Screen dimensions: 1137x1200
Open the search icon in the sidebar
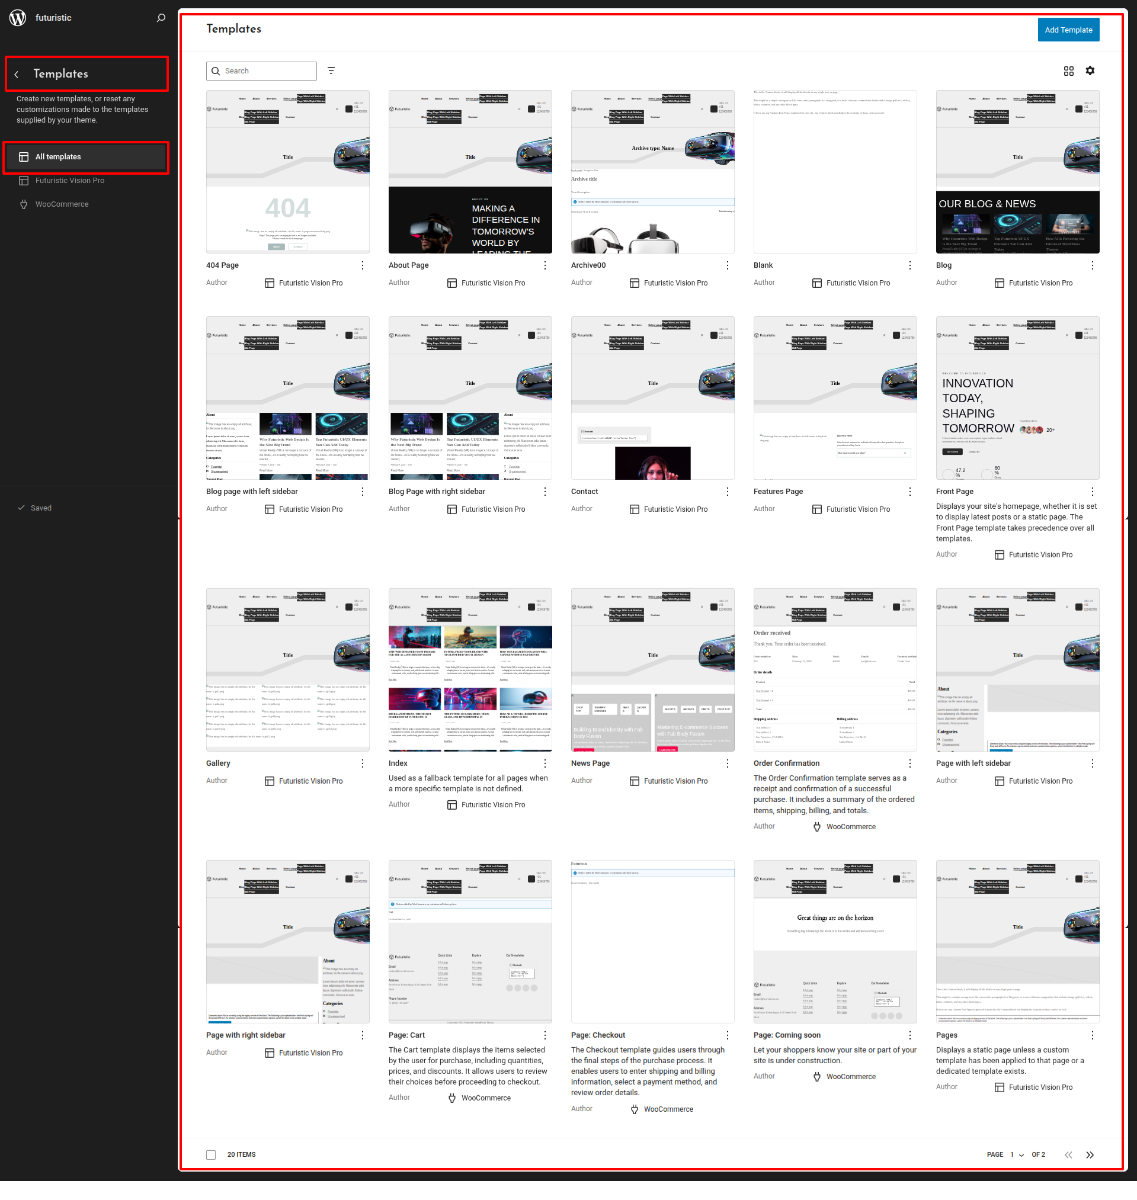click(161, 18)
